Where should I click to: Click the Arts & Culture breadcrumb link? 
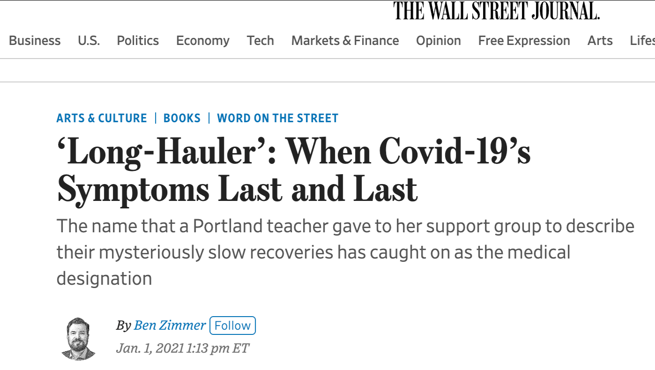pos(102,118)
